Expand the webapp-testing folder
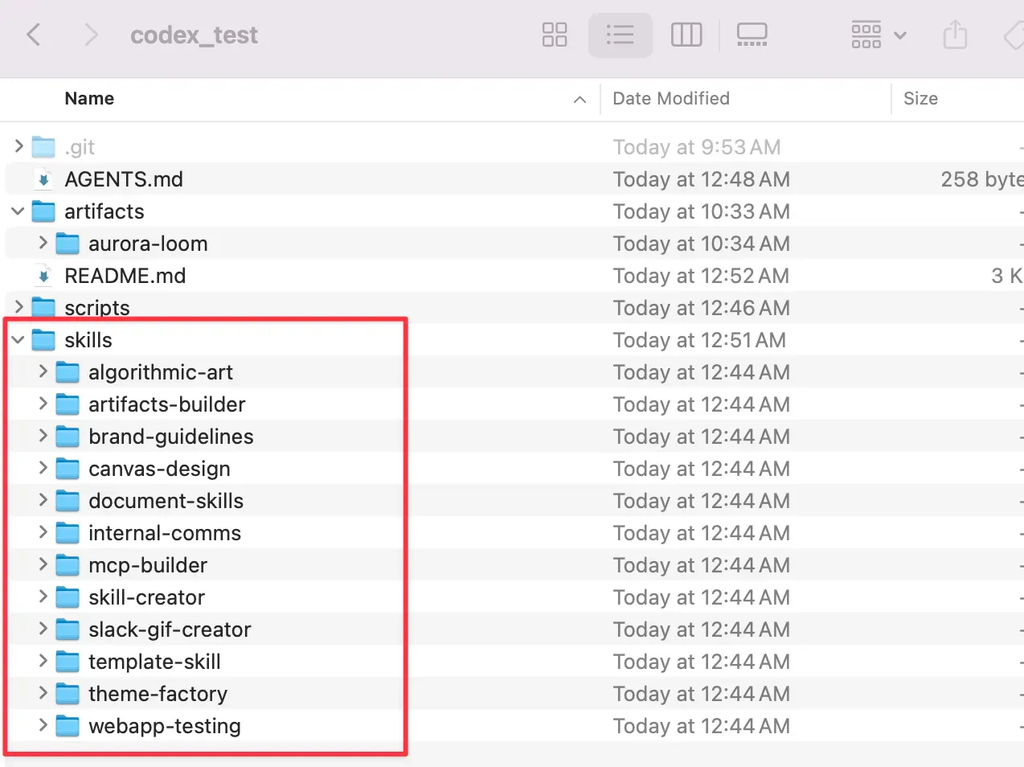 click(x=43, y=724)
